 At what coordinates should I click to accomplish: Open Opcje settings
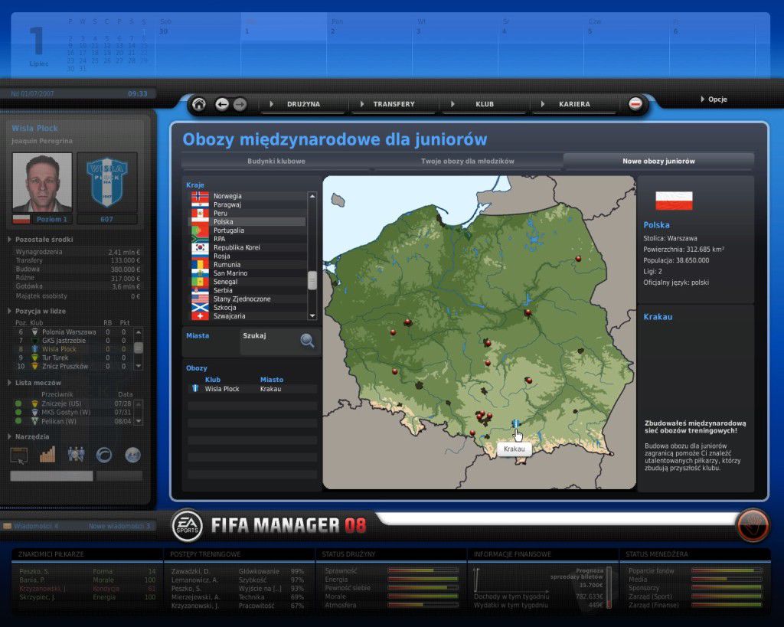tap(714, 100)
